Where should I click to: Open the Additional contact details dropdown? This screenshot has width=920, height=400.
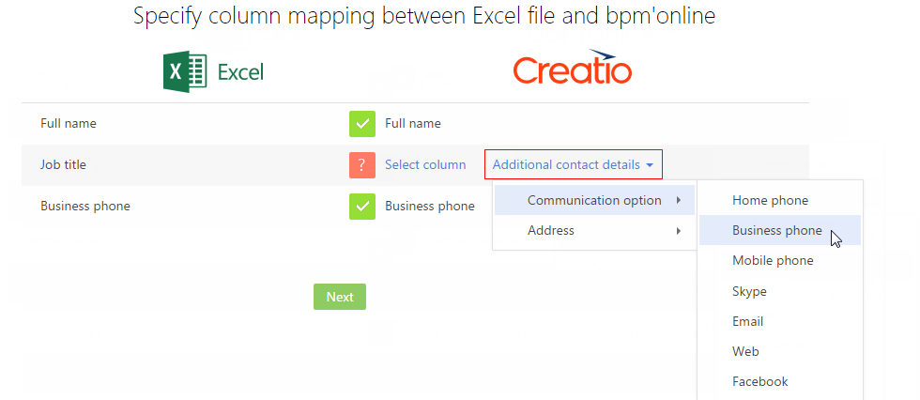click(x=574, y=165)
